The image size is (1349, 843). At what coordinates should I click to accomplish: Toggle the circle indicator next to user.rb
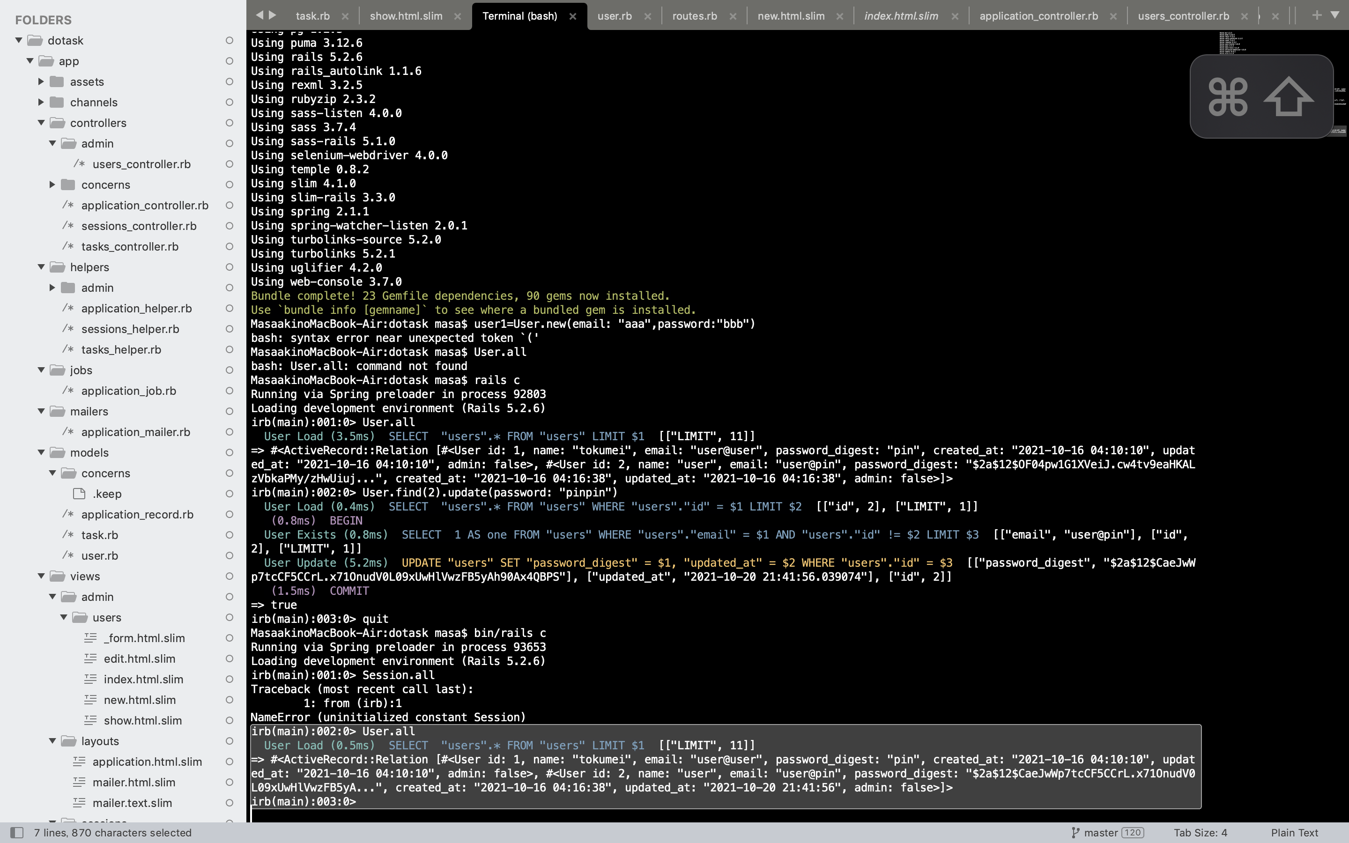pos(229,555)
